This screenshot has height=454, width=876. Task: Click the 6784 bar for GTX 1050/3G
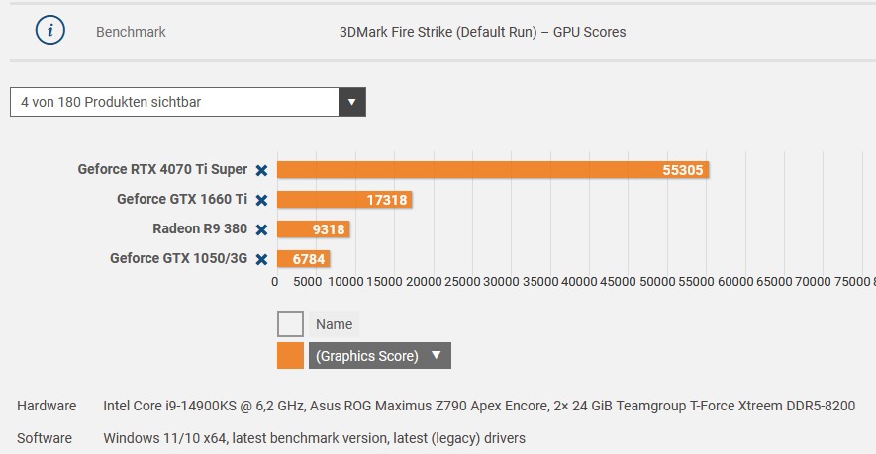point(303,258)
